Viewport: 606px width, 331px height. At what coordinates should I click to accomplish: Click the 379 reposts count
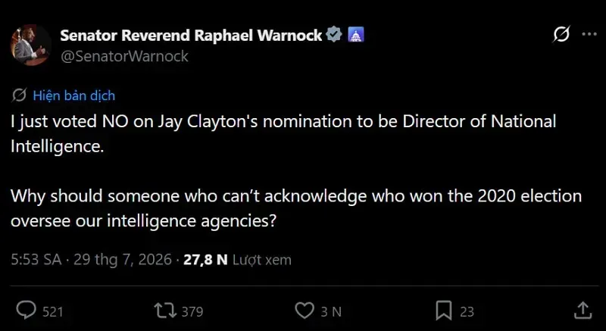pos(192,312)
